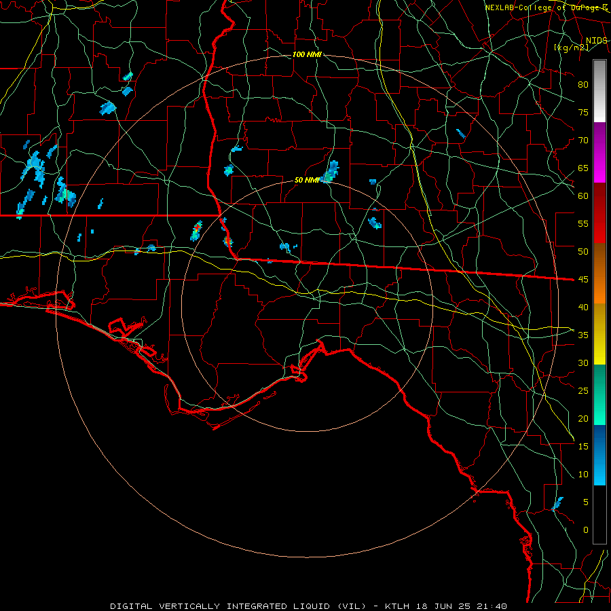Select the magenta-purple segment of the color bar
The image size is (611, 611).
click(x=599, y=153)
